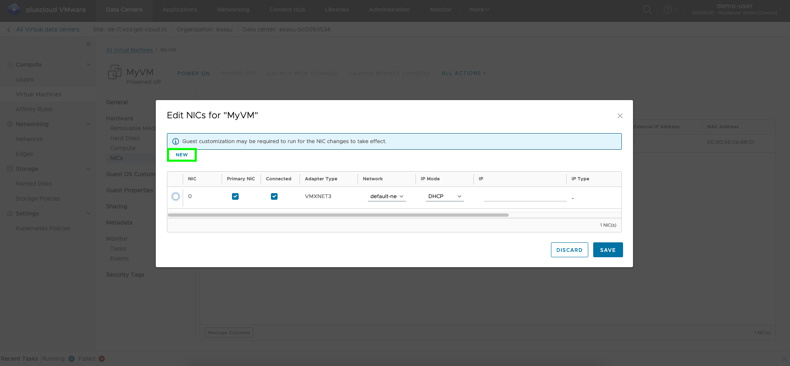The height and width of the screenshot is (366, 790).
Task: Open the Network dropdown showing default-ne
Action: (387, 196)
